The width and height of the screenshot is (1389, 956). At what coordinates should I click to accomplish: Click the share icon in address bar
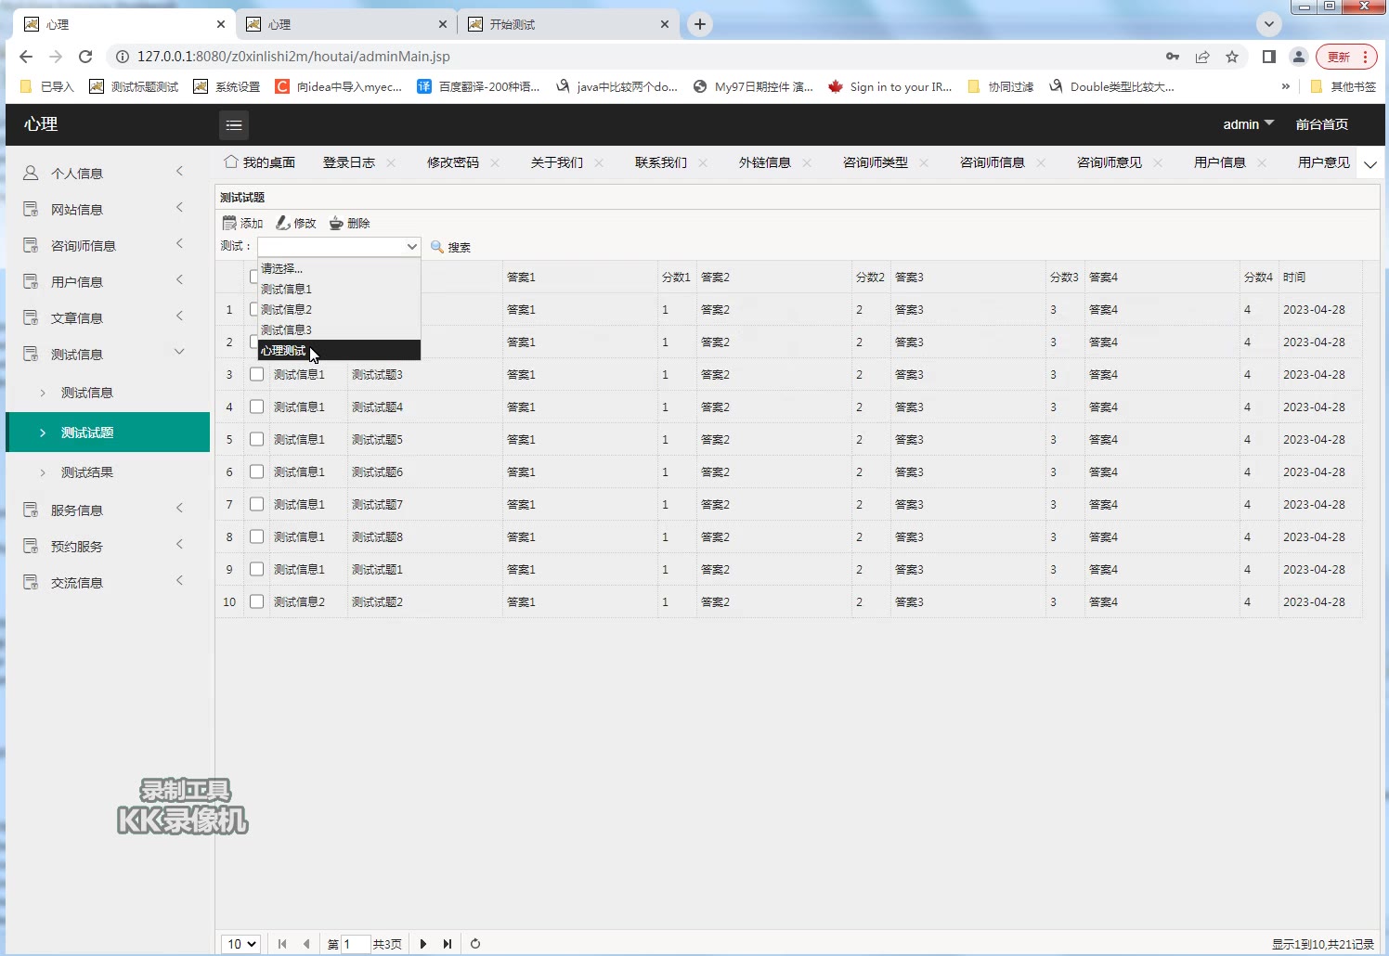1202,57
